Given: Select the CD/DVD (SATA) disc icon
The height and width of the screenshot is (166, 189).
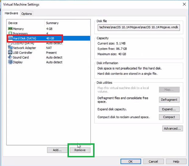Looking at the screenshot, I should click(10, 43).
